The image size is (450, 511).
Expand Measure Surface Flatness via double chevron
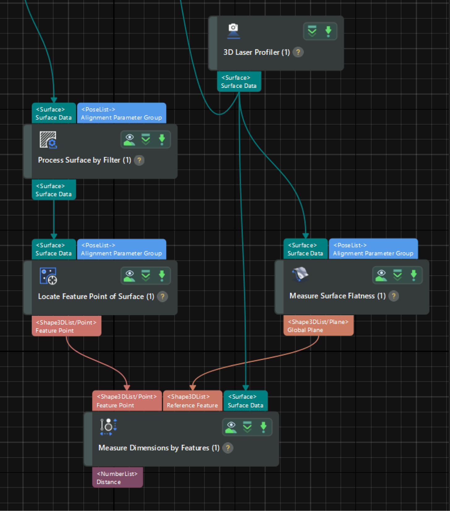397,275
